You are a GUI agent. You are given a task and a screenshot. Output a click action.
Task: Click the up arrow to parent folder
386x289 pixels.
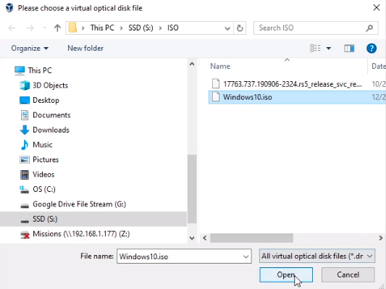coord(57,28)
